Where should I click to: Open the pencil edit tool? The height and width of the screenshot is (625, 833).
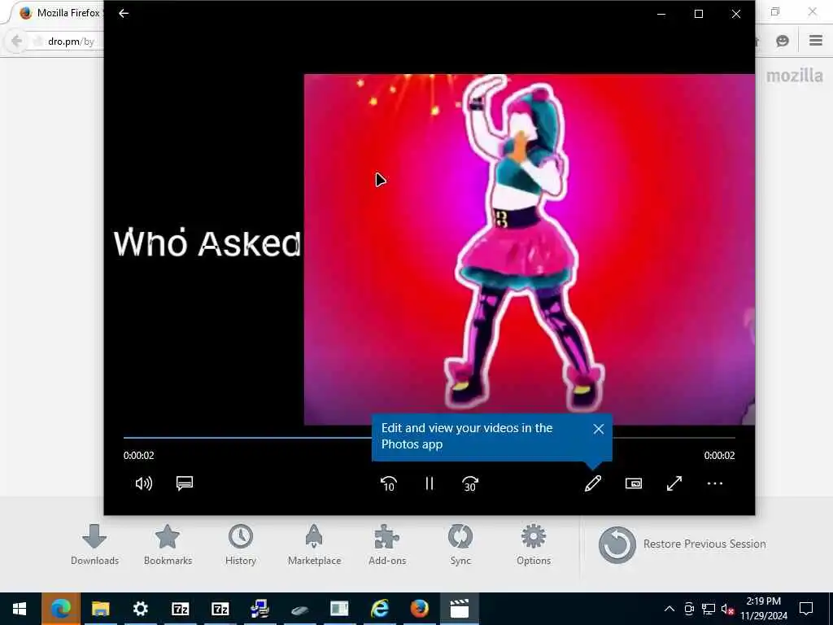(593, 483)
